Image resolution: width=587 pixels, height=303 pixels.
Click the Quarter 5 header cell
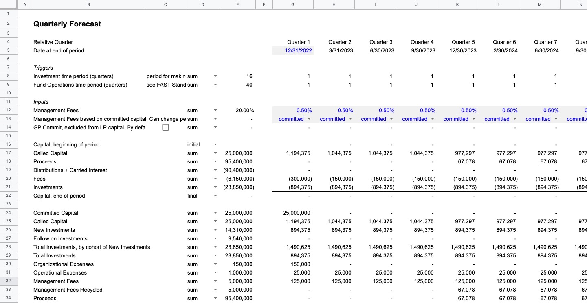pos(463,42)
